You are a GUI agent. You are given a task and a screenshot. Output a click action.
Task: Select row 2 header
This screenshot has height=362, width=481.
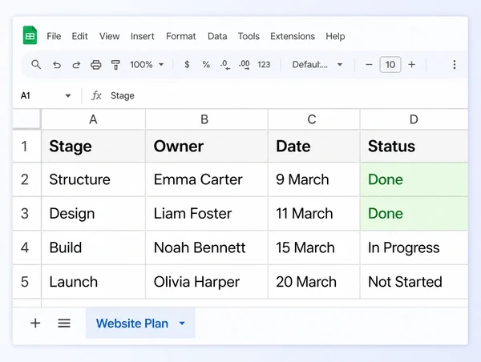pos(26,179)
